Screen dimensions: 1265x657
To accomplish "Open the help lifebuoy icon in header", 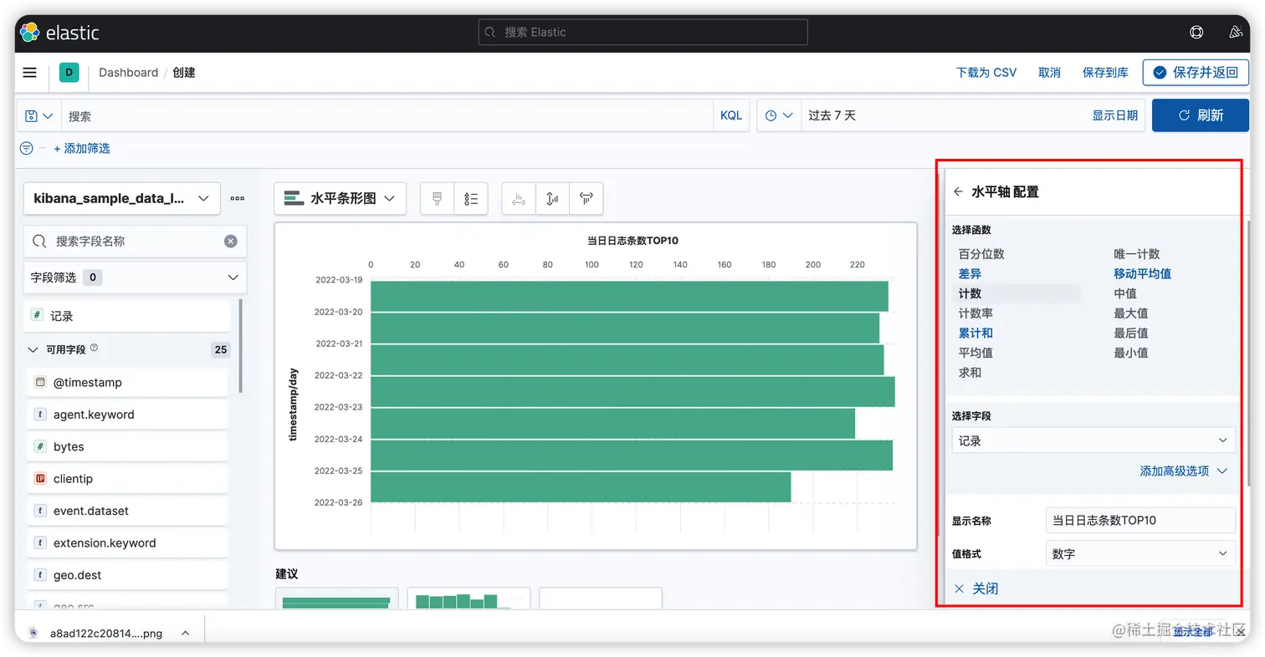I will [x=1196, y=33].
